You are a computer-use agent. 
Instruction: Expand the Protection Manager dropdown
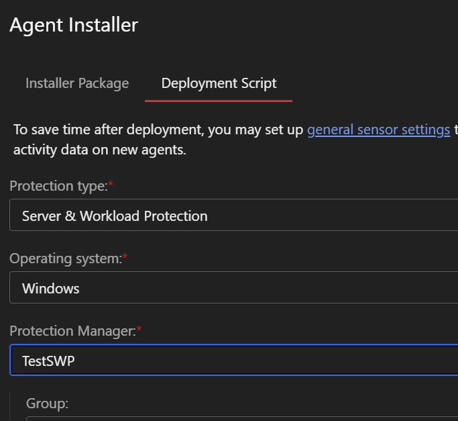tap(235, 360)
